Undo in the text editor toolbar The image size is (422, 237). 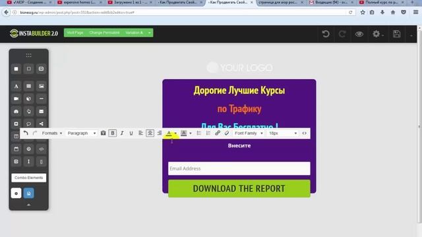click(x=26, y=133)
